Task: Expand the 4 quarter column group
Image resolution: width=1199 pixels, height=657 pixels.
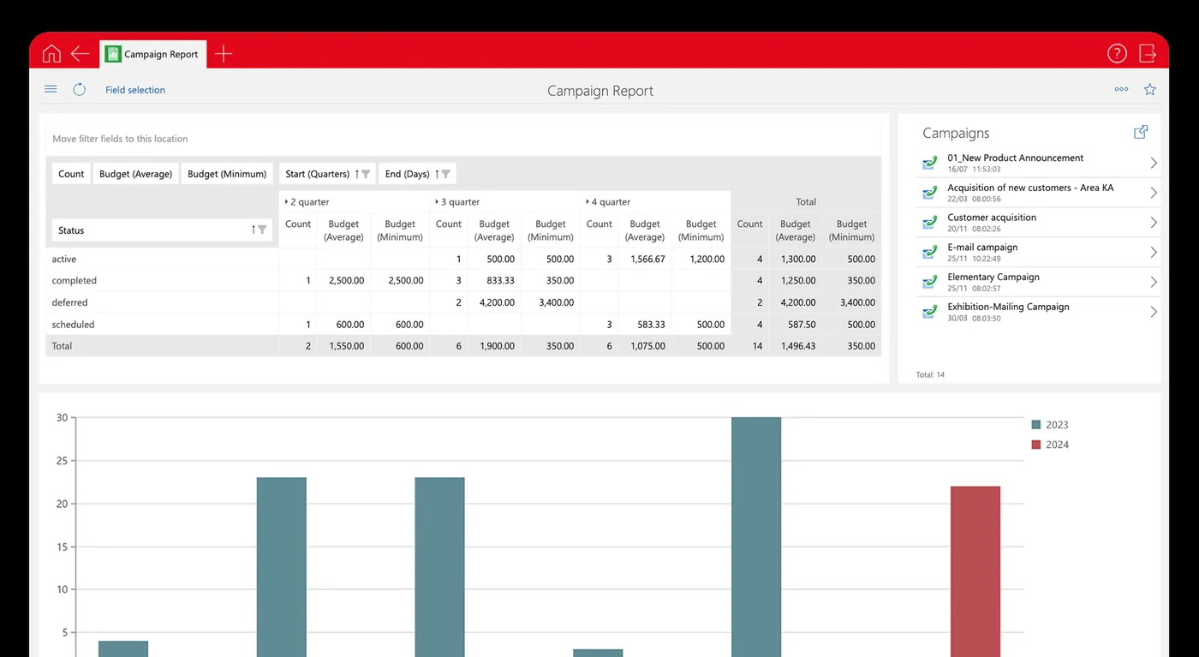Action: 588,202
